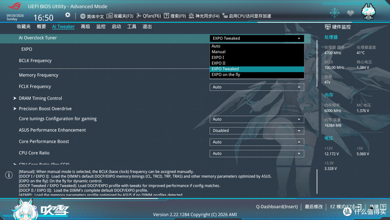390x220 pixels.
Task: Choose Auto in the overclock tuner list
Action: coord(257,46)
